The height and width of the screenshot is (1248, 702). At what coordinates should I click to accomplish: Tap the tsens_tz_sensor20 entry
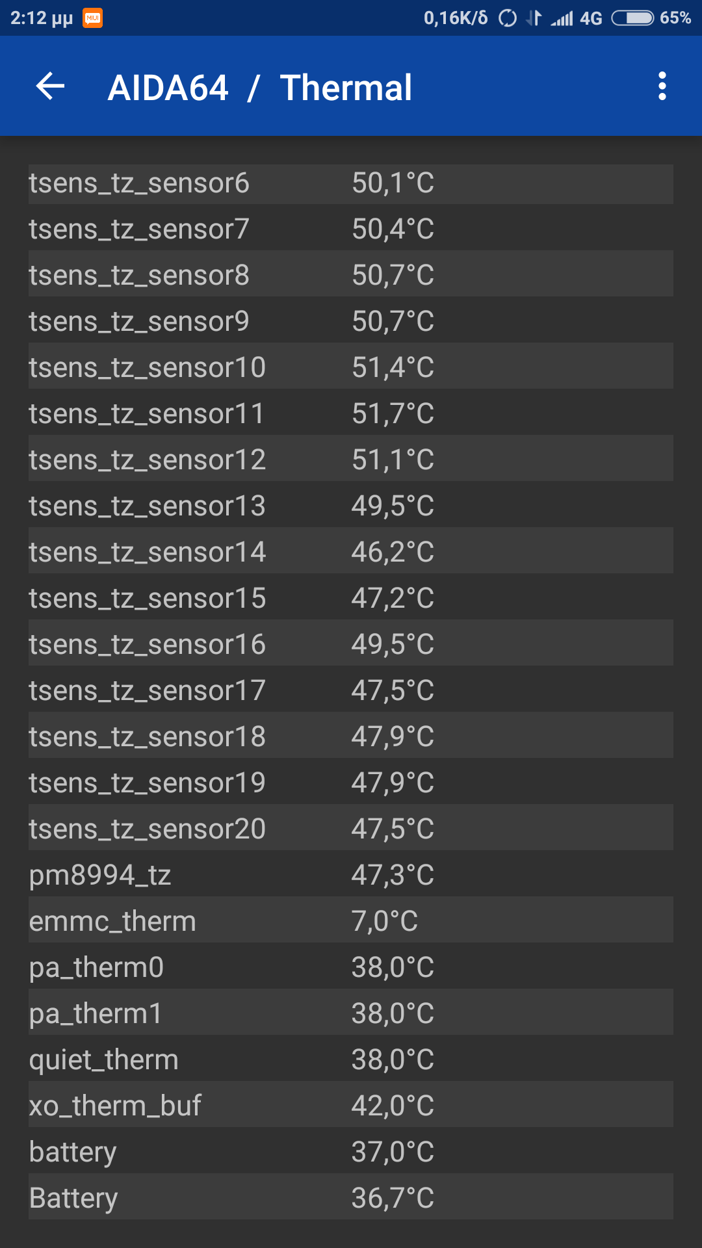click(x=350, y=829)
